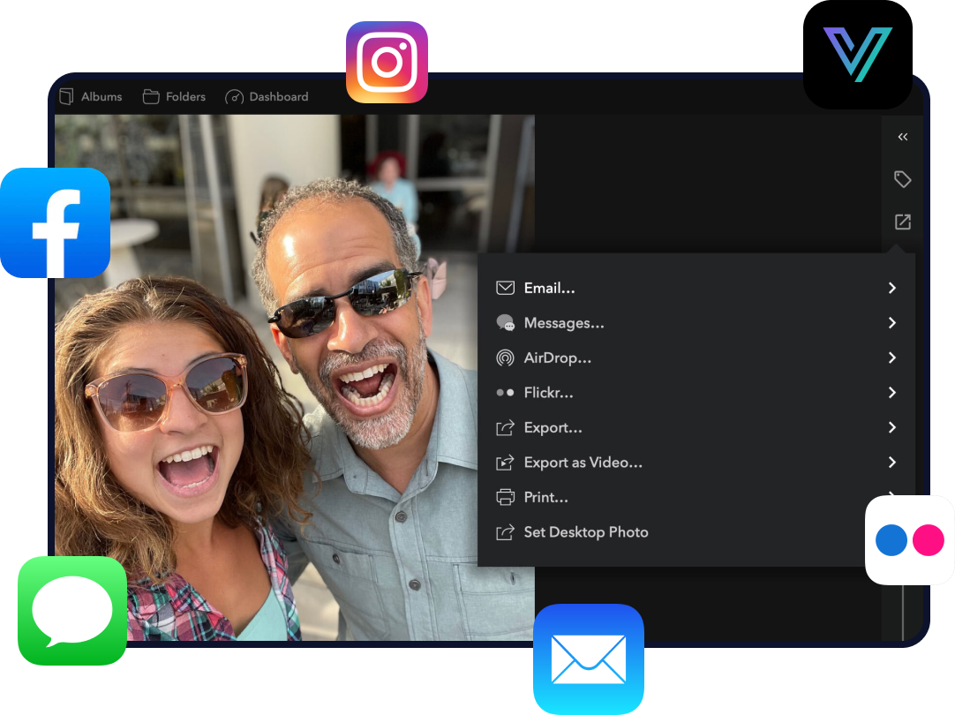The image size is (955, 715).
Task: Click the V logo in the top right
Action: tap(856, 55)
